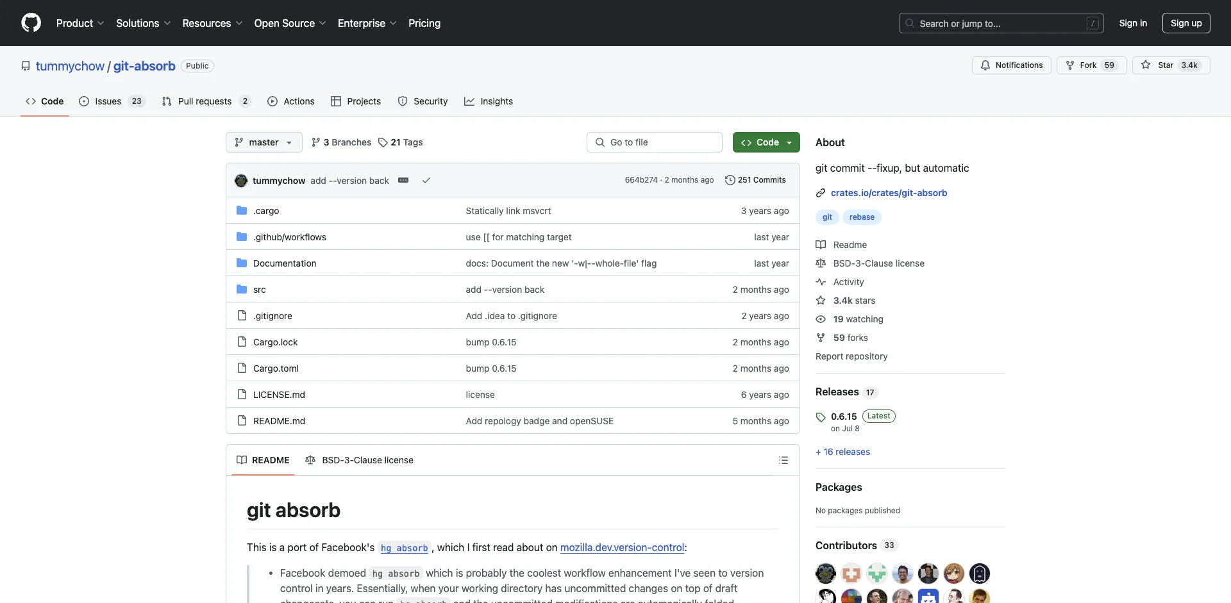The image size is (1231, 603).
Task: Open the Actions tab
Action: (291, 101)
